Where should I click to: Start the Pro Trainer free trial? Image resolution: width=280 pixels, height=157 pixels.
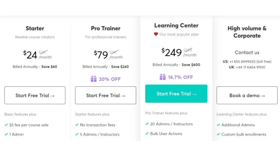106,95
